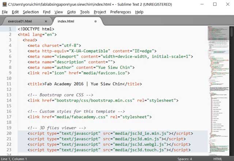Open the Goto menu
Viewport: 234px width, 161px height.
pyautogui.click(x=71, y=12)
